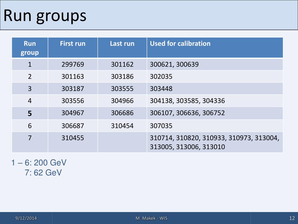Image resolution: width=298 pixels, height=224 pixels.
Task: Click footer author 'M. Makek - WIS'
Action: (x=151, y=218)
